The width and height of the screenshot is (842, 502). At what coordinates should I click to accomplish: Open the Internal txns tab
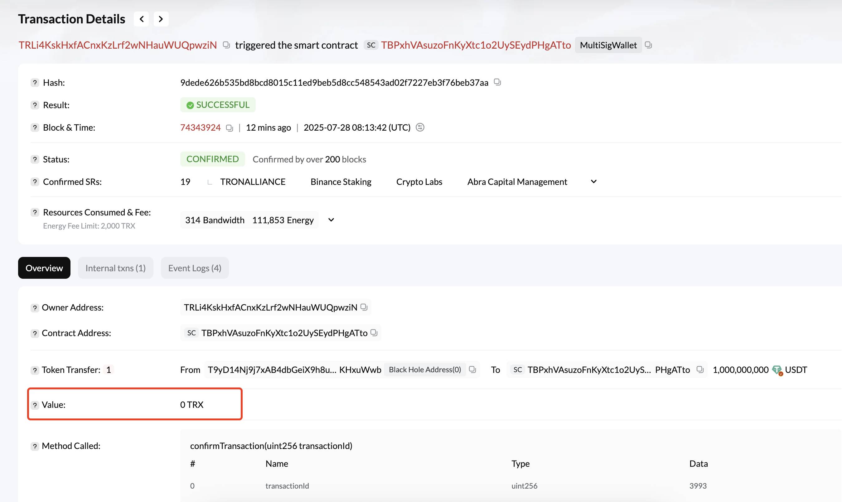pyautogui.click(x=115, y=268)
